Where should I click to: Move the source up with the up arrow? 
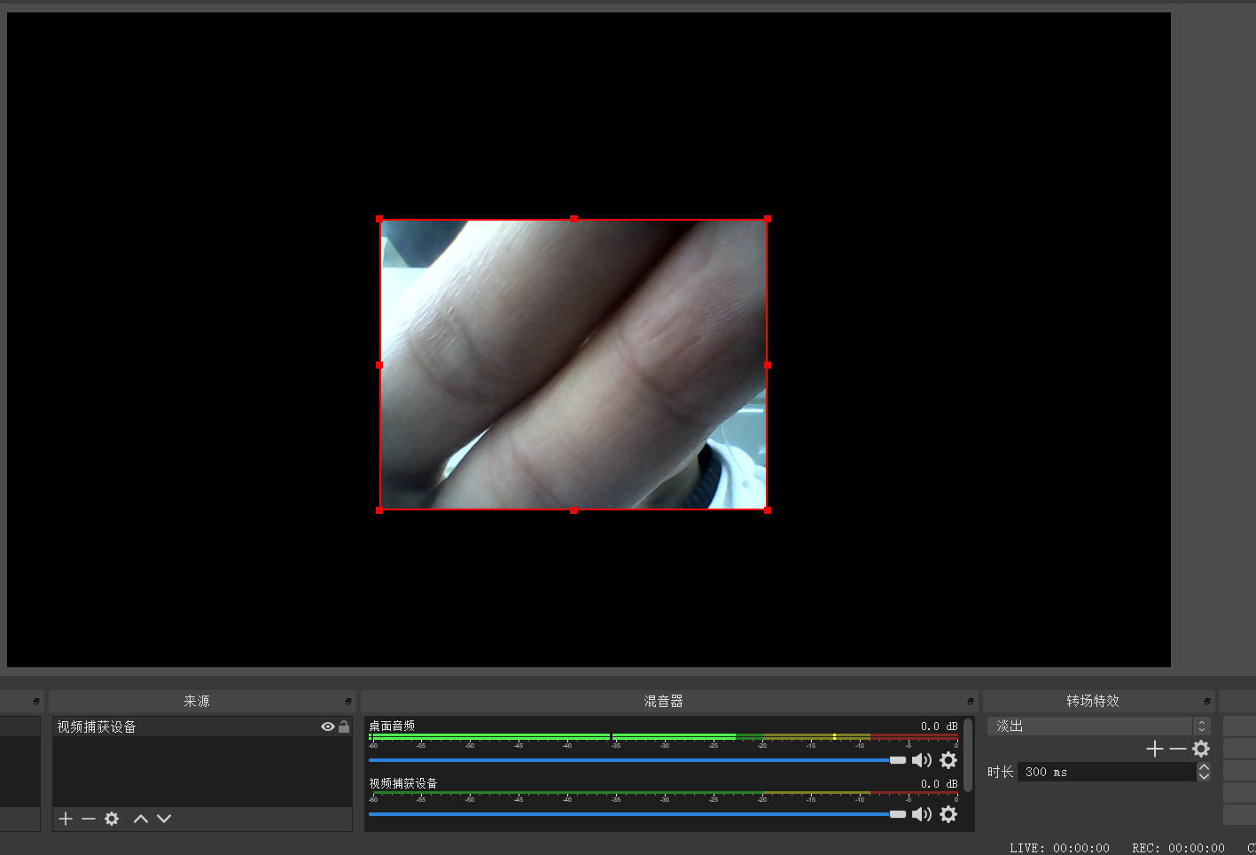141,819
